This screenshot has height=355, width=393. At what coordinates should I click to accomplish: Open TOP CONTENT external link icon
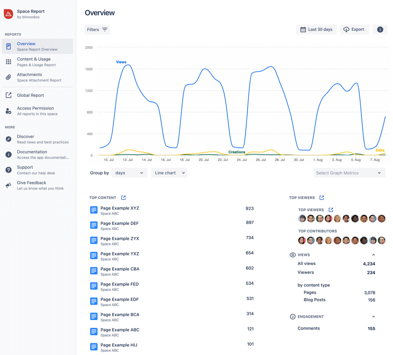click(123, 197)
